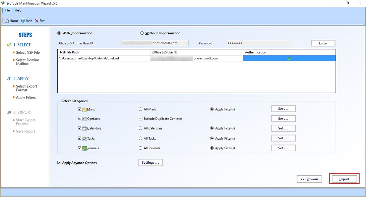The width and height of the screenshot is (366, 197).
Task: Choose the All Mails radio button
Action: tap(140, 109)
